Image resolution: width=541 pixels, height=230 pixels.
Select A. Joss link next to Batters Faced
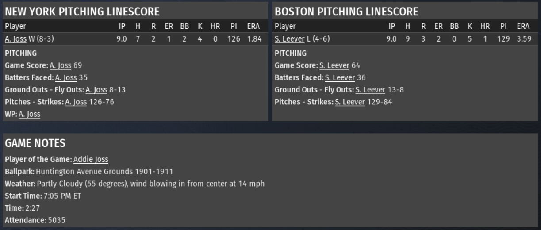coord(65,78)
